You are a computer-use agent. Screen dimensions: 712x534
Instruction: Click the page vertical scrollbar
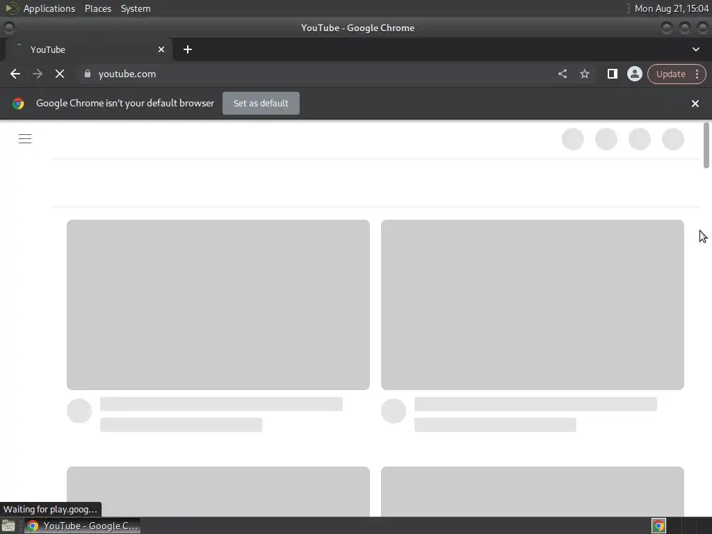pos(706,145)
